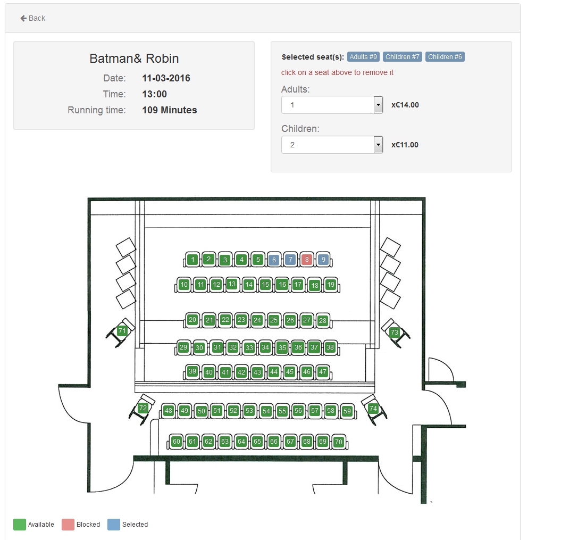Click the green Available legend swatch

point(20,524)
